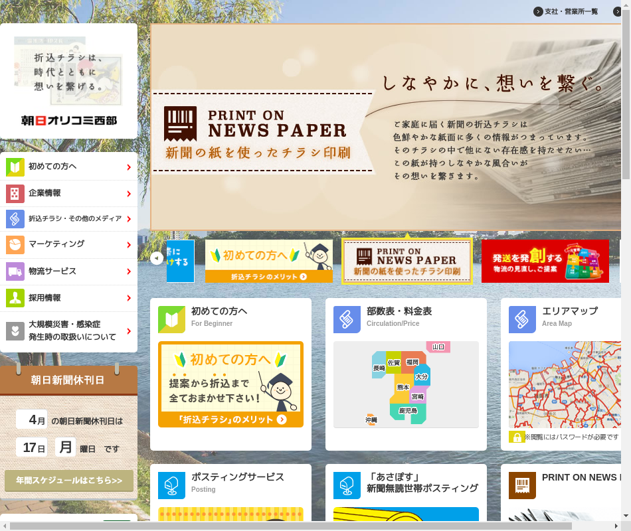Click the yellow padlock icon under area map

517,437
